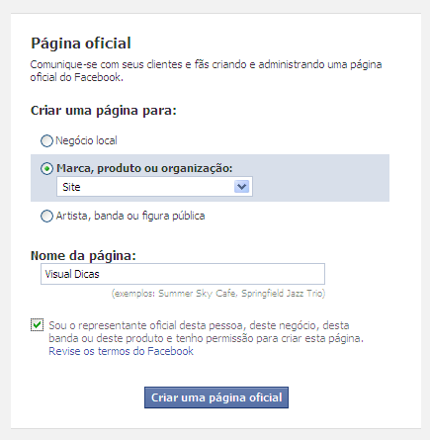Click the Página oficial heading

coord(81,44)
